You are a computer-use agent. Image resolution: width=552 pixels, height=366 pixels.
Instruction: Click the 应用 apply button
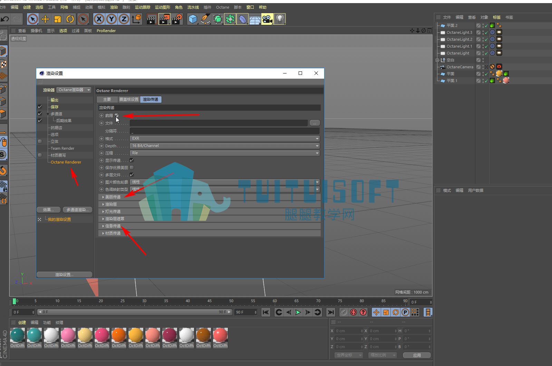point(417,355)
